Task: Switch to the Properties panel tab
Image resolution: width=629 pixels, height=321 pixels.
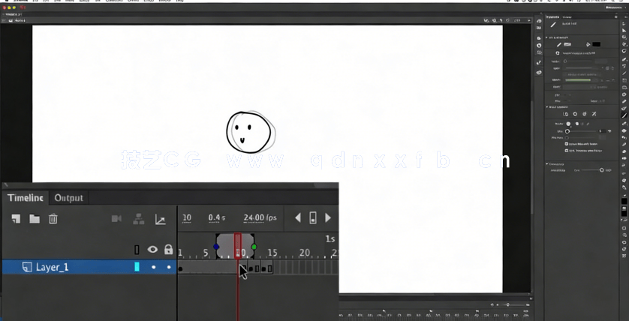Action: [x=553, y=16]
